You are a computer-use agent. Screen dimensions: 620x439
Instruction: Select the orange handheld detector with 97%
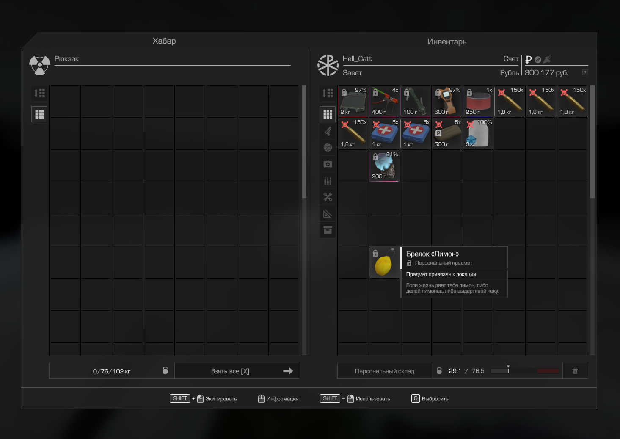tap(447, 102)
